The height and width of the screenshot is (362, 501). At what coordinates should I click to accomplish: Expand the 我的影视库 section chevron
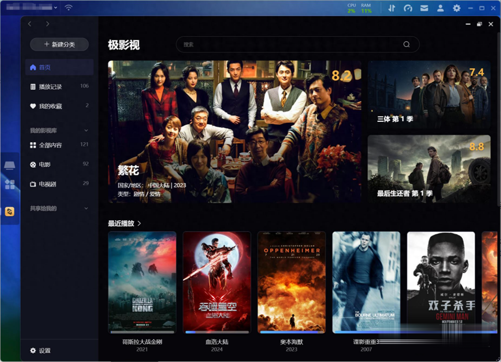tap(86, 130)
